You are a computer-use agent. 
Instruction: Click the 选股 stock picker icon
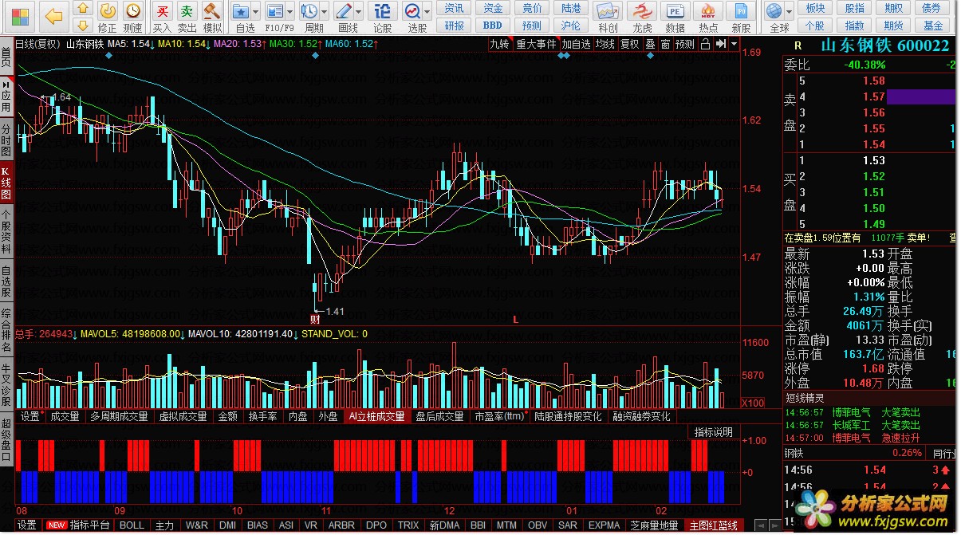pos(412,11)
